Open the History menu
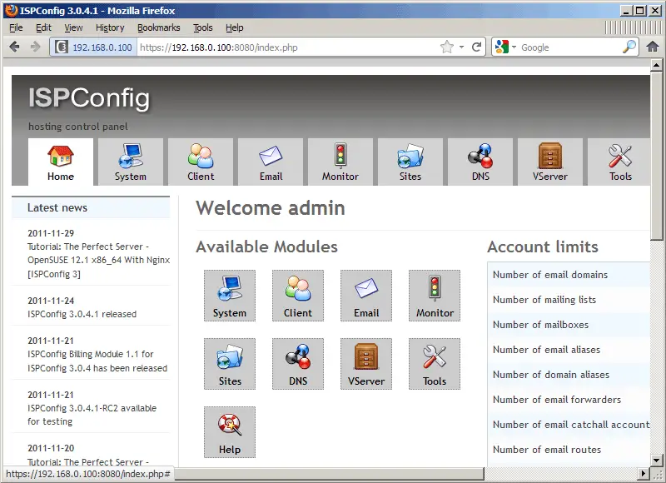The height and width of the screenshot is (483, 666). [110, 27]
